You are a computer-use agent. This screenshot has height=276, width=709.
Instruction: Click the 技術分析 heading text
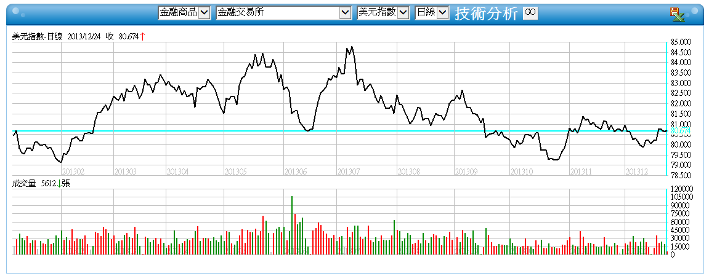485,14
